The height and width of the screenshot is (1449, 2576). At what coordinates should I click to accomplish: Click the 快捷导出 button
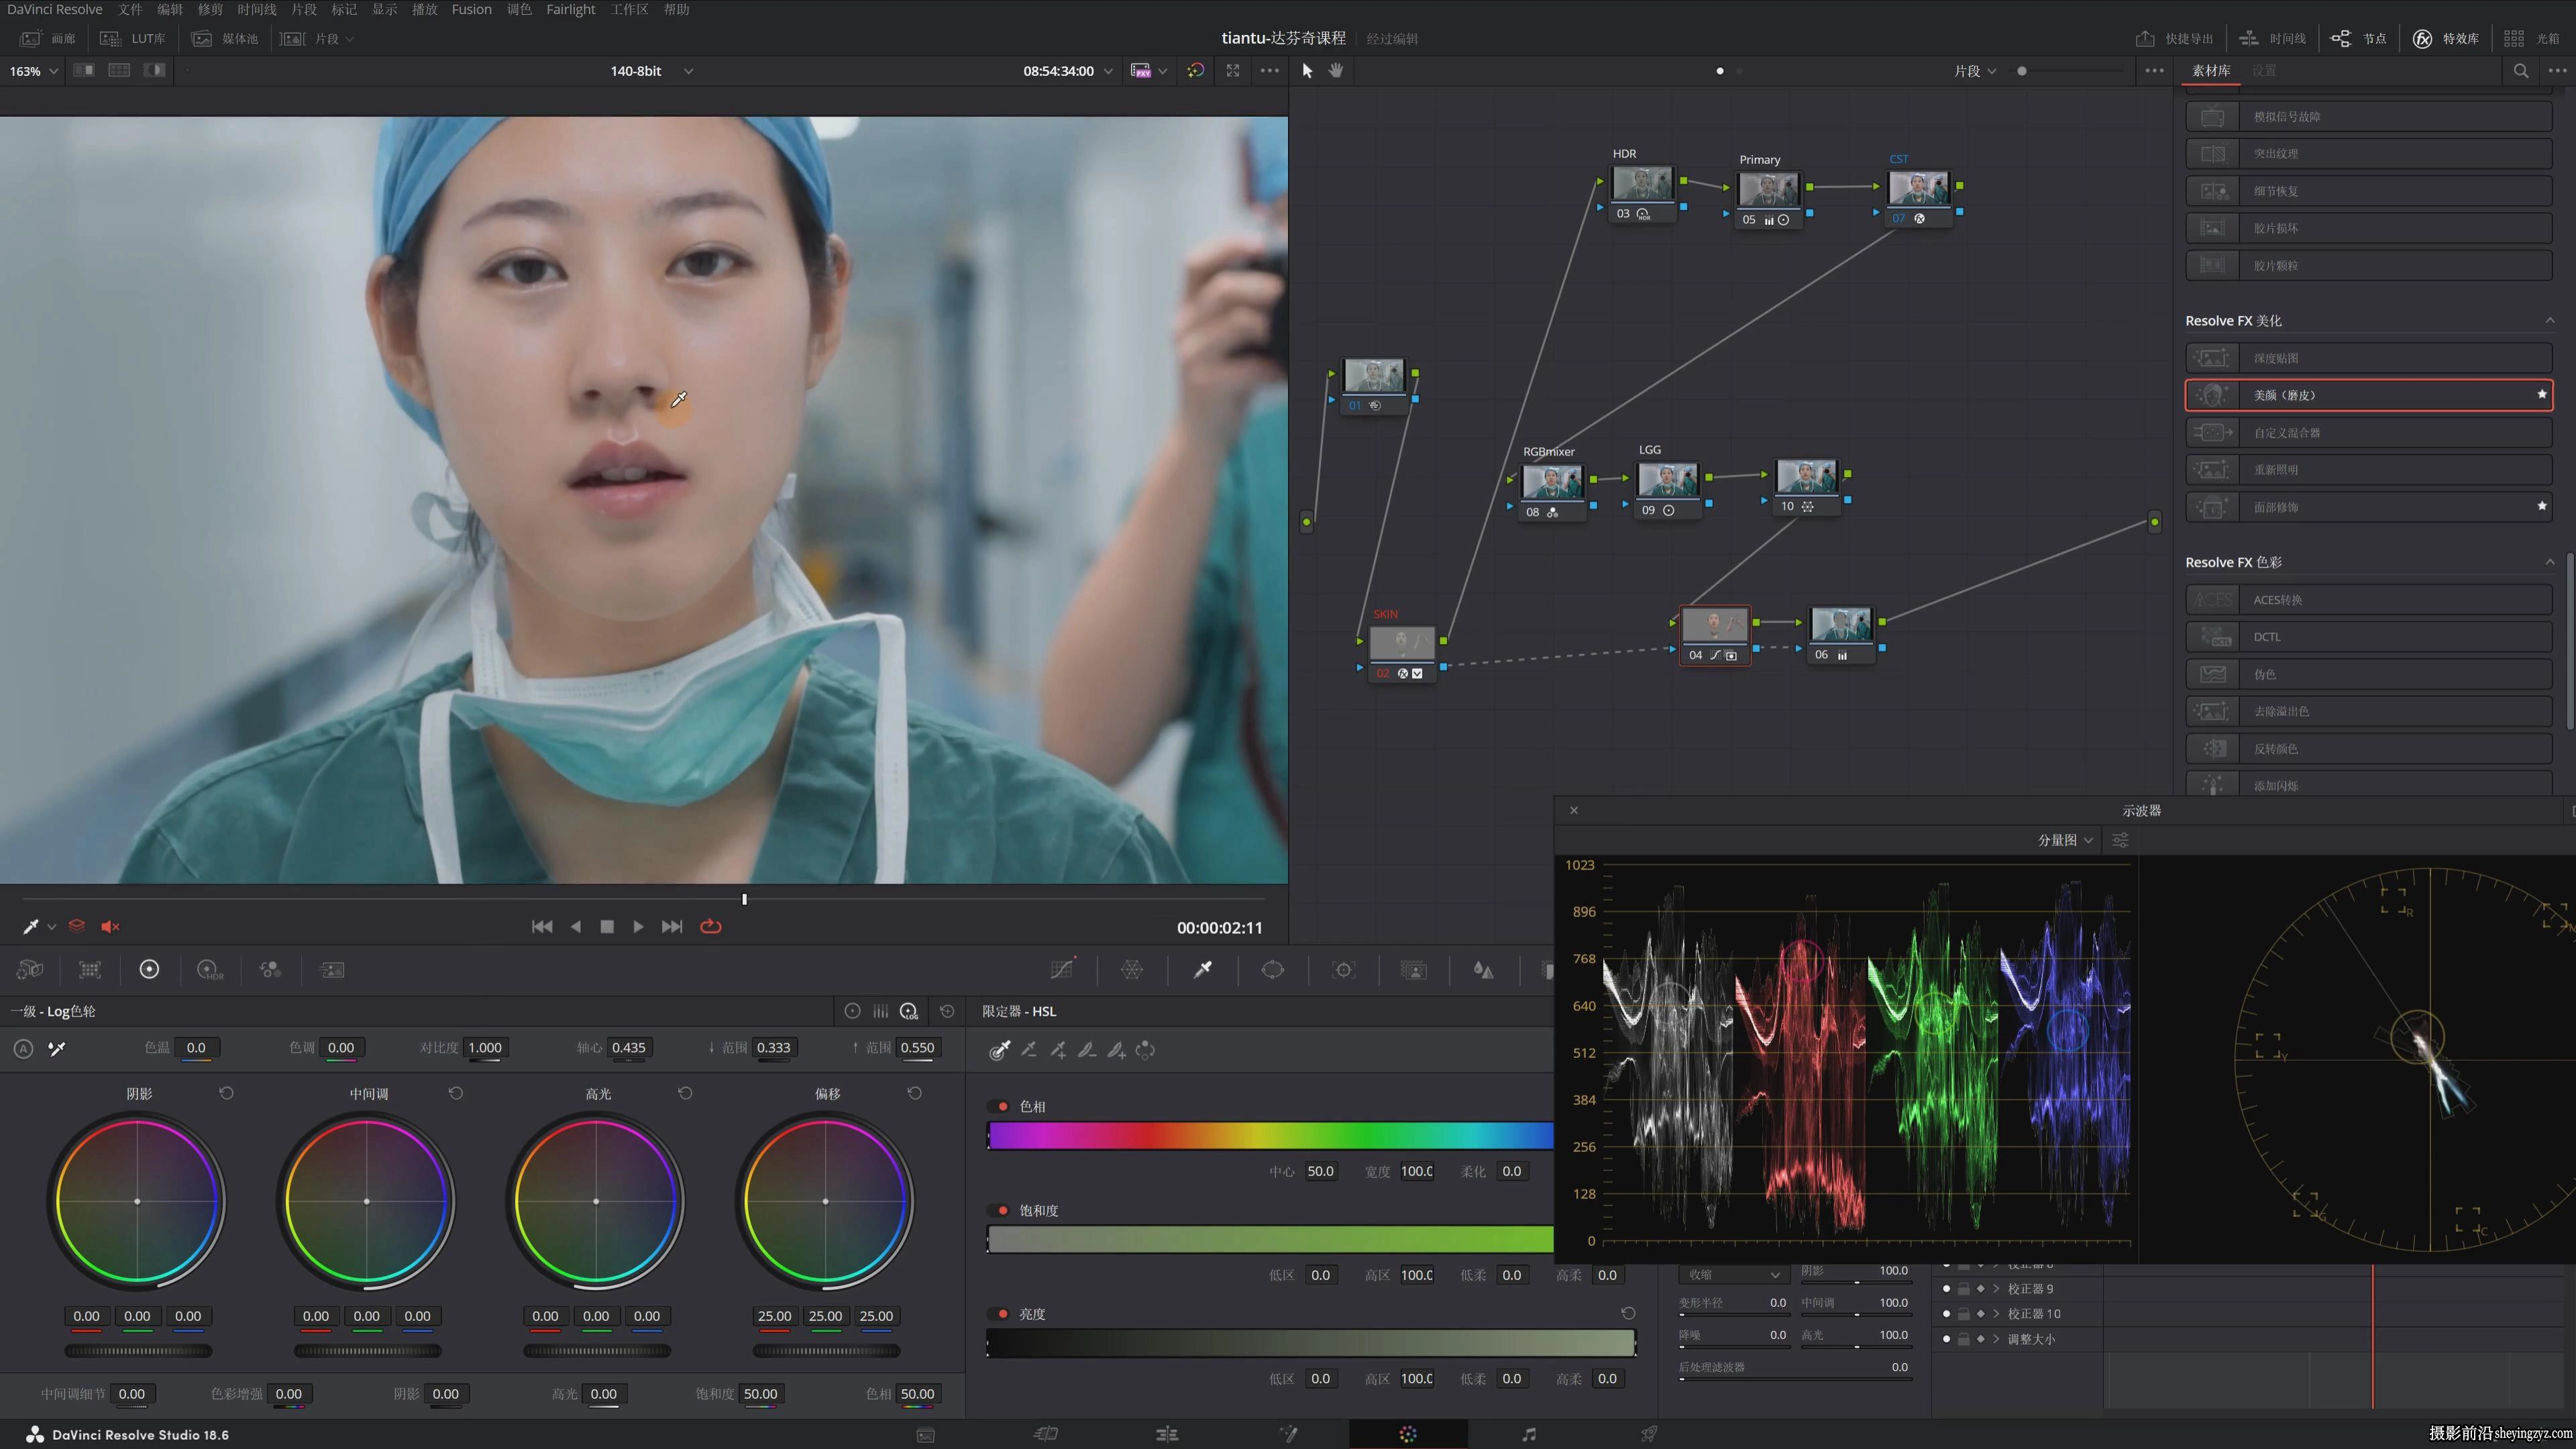[x=2175, y=38]
